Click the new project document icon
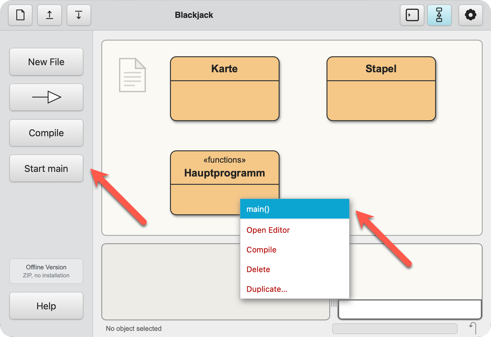This screenshot has width=491, height=337. [20, 15]
